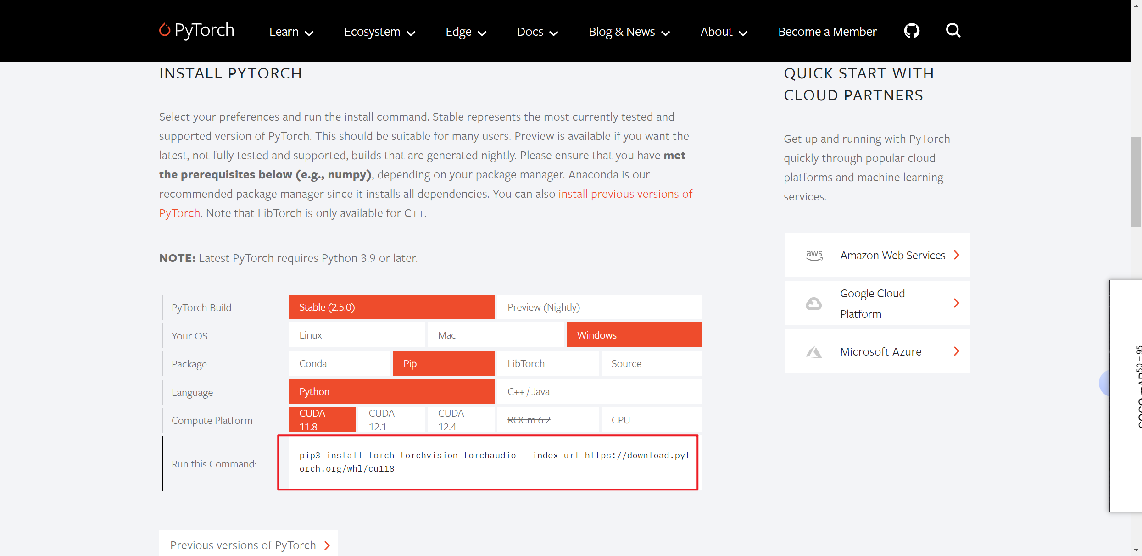Click the INSTALL PYTORCH heading
The height and width of the screenshot is (556, 1142).
point(231,73)
